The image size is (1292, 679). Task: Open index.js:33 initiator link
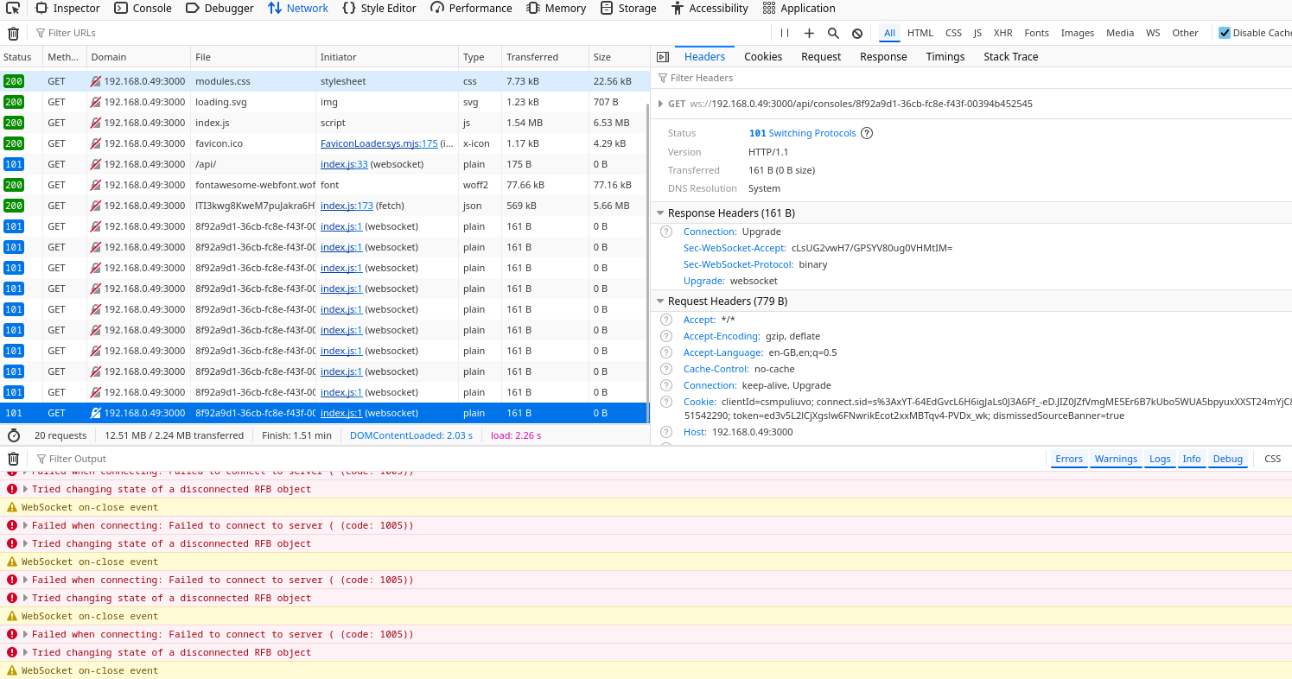[344, 164]
